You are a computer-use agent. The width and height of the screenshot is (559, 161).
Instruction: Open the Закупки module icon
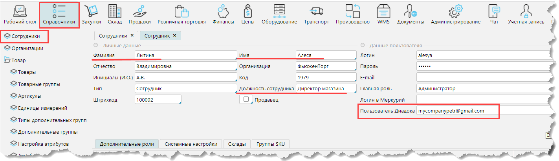pyautogui.click(x=91, y=11)
